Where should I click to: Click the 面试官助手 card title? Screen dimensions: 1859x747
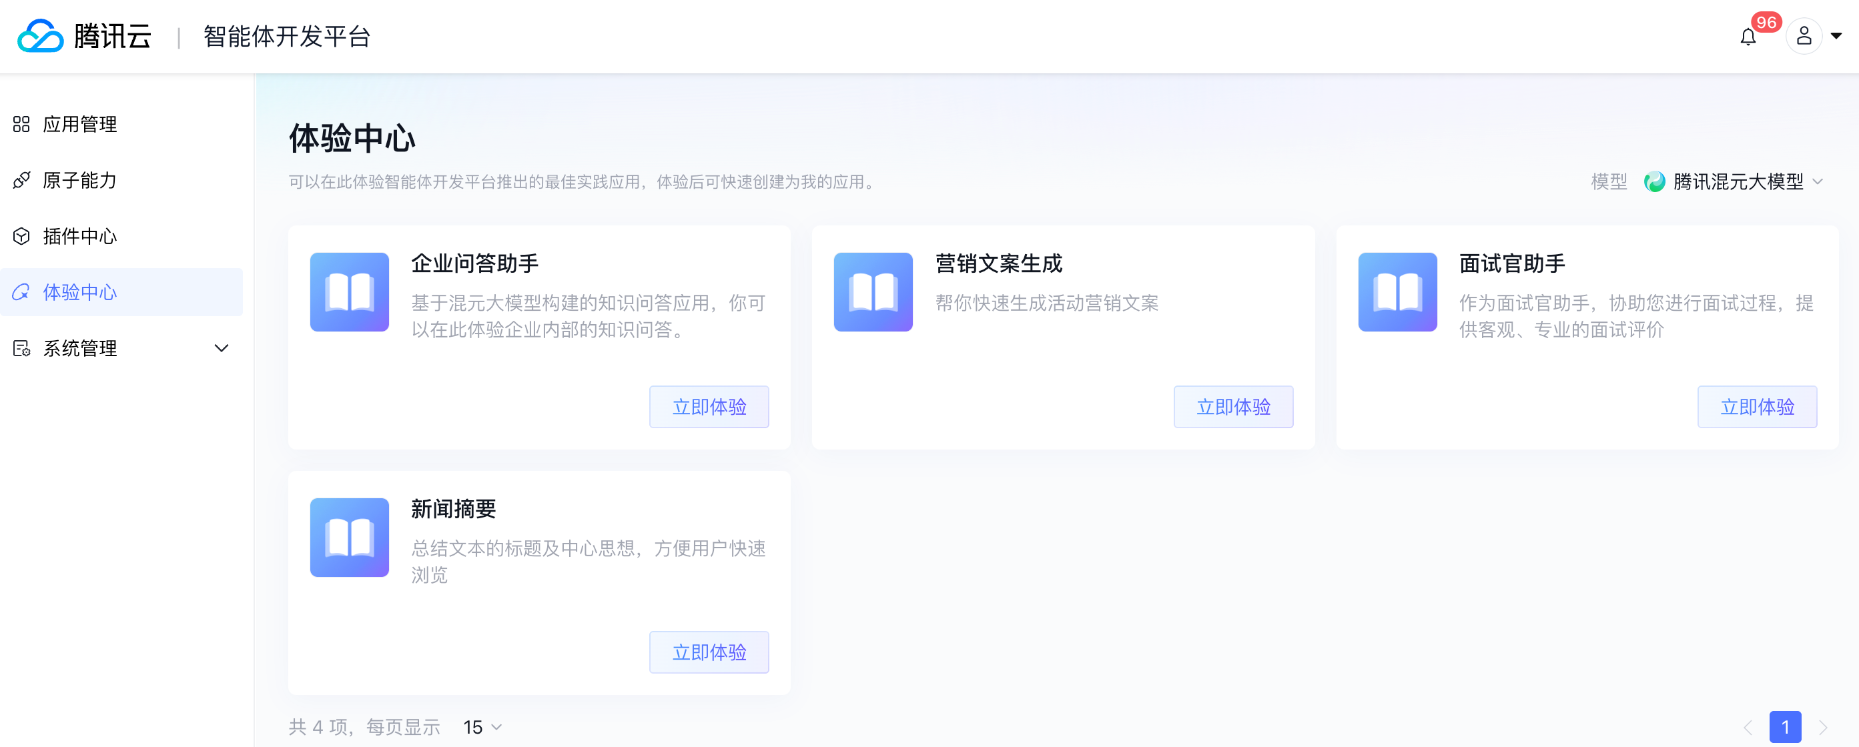[1512, 264]
